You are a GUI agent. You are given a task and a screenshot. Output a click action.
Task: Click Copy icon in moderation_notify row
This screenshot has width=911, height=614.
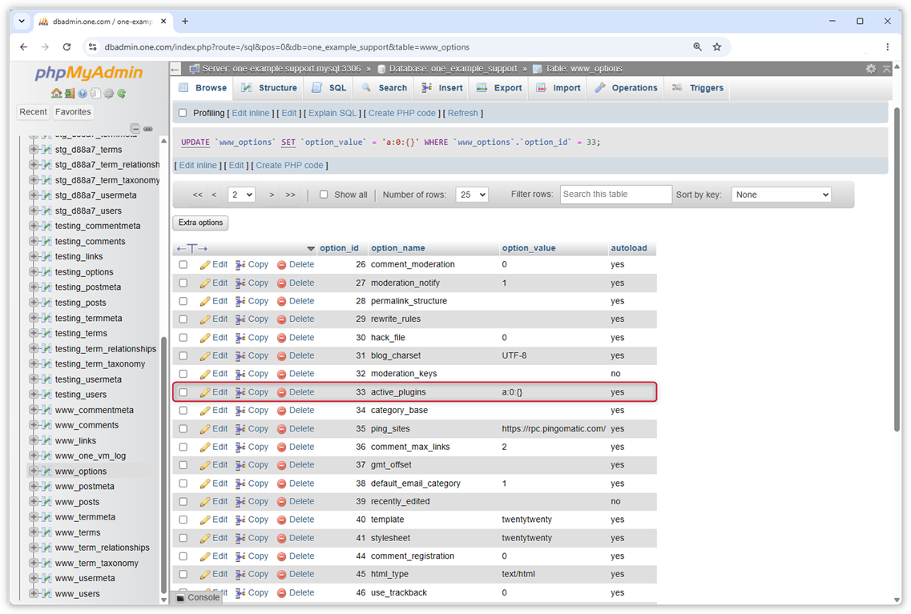(240, 283)
